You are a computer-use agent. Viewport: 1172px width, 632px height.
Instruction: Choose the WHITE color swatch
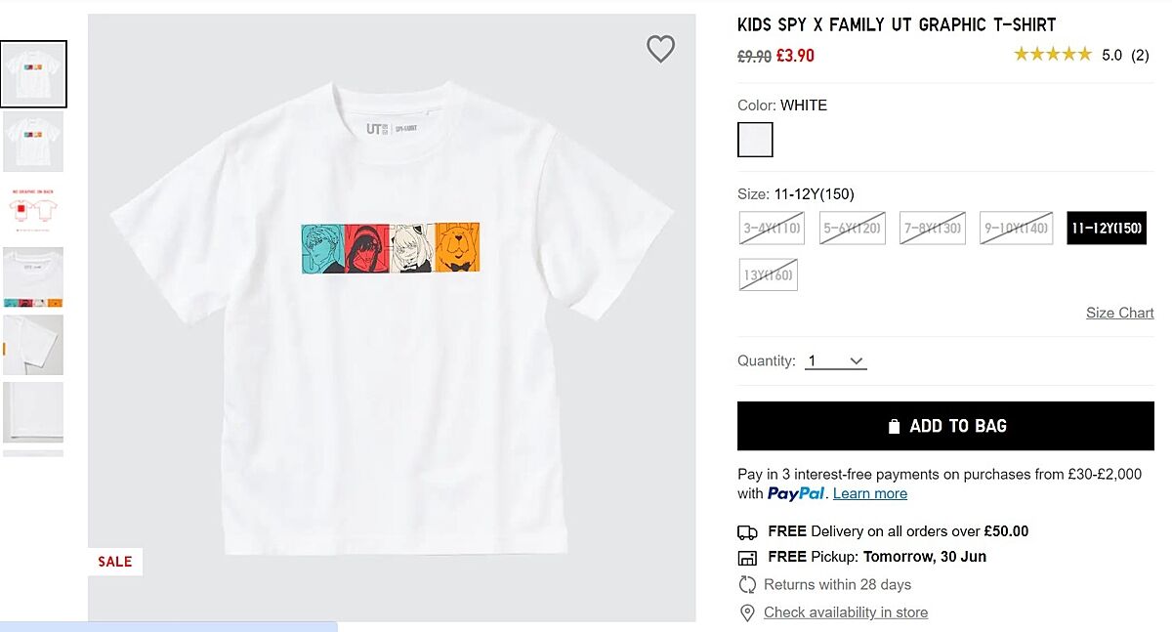755,140
